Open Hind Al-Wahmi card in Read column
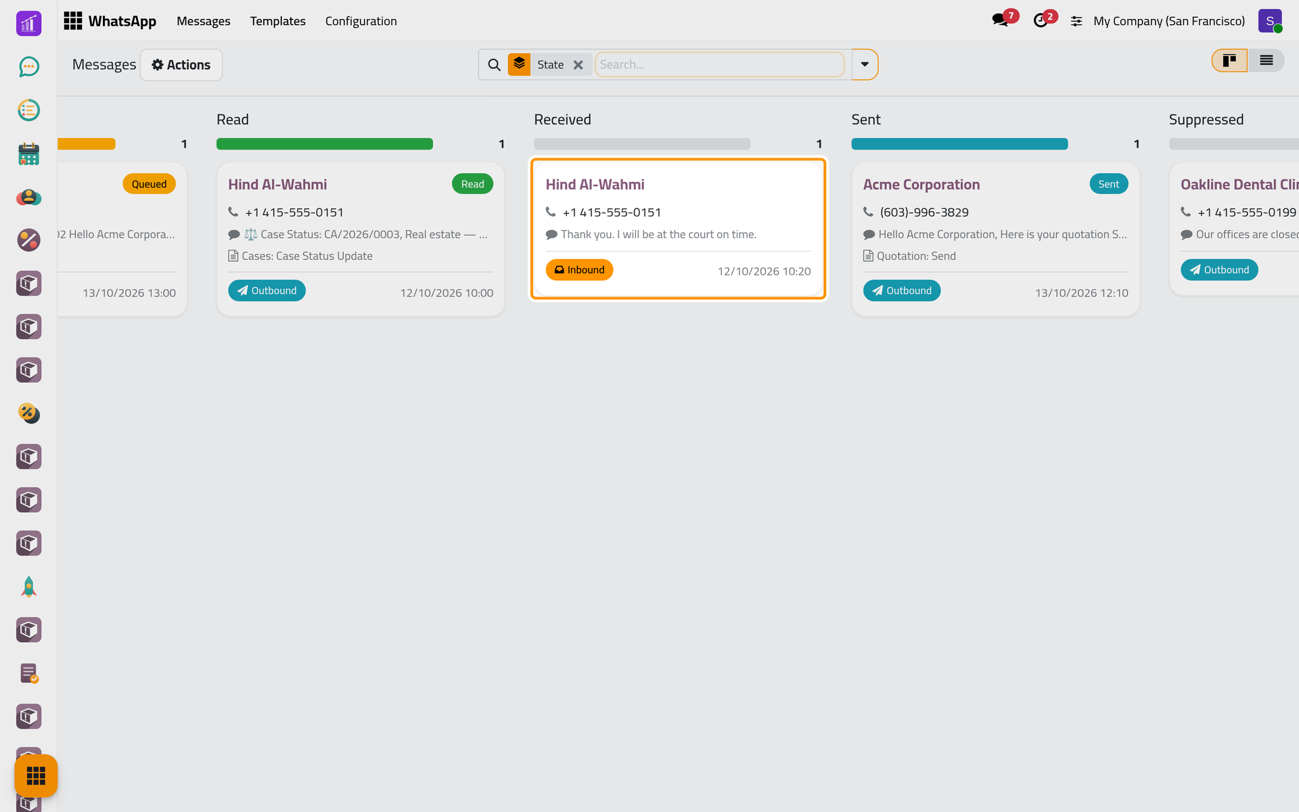 pyautogui.click(x=361, y=239)
